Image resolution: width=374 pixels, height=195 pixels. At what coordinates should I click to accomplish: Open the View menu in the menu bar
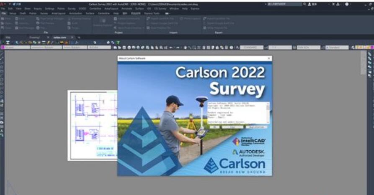click(x=18, y=9)
